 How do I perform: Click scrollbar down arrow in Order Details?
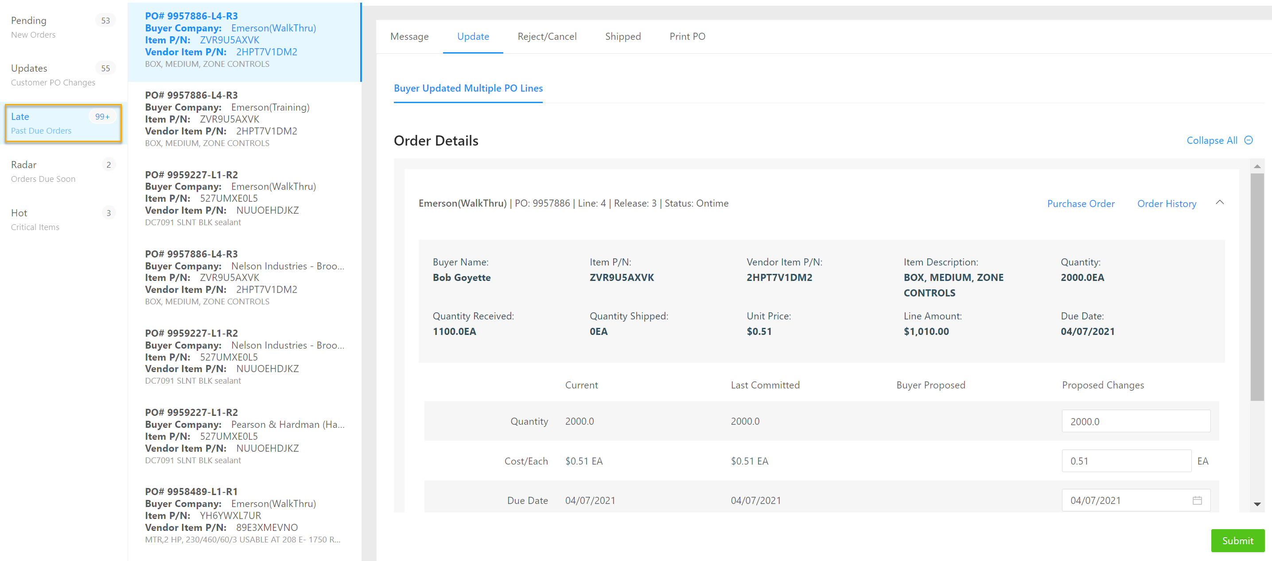point(1257,504)
